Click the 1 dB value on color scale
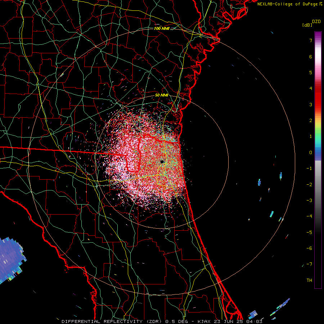 tap(311, 136)
